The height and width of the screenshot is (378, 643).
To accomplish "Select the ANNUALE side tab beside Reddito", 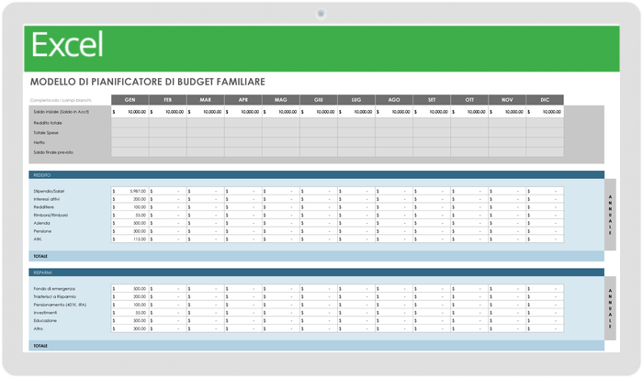I will click(x=610, y=215).
